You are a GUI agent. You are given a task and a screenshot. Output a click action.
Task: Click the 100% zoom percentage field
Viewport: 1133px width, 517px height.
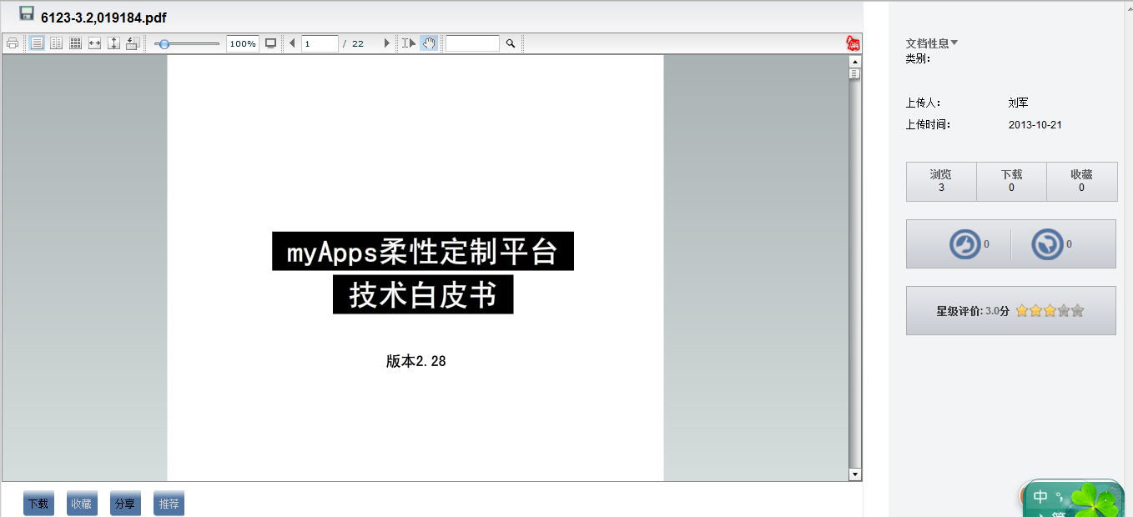(243, 43)
